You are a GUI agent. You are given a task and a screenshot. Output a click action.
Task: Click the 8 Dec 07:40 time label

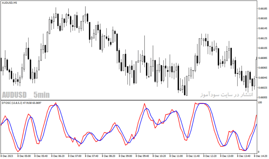[91, 156]
